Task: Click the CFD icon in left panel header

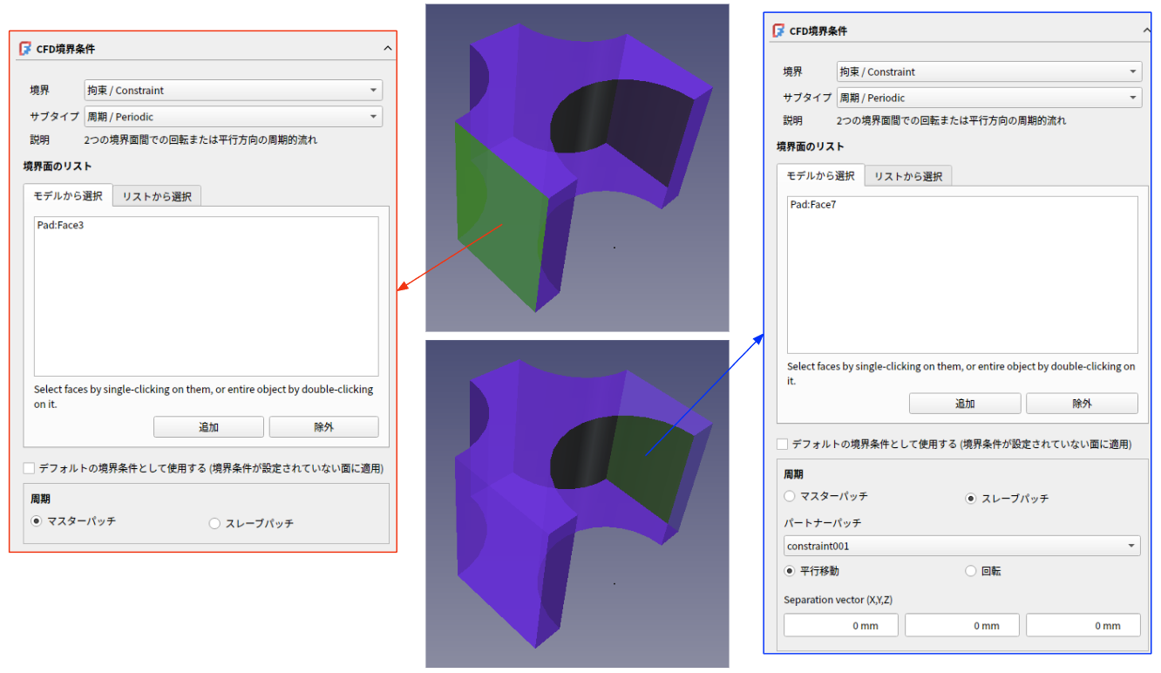Action: (x=25, y=49)
